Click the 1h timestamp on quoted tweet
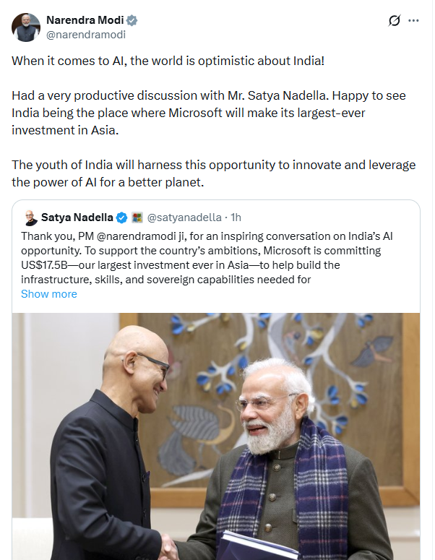This screenshot has width=435, height=560. point(234,217)
